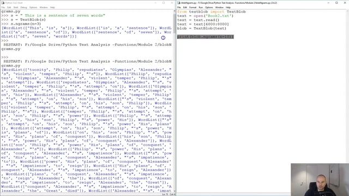Open File menu in blobNgrams.py editor
The height and width of the screenshot is (196, 349).
pos(179,7)
